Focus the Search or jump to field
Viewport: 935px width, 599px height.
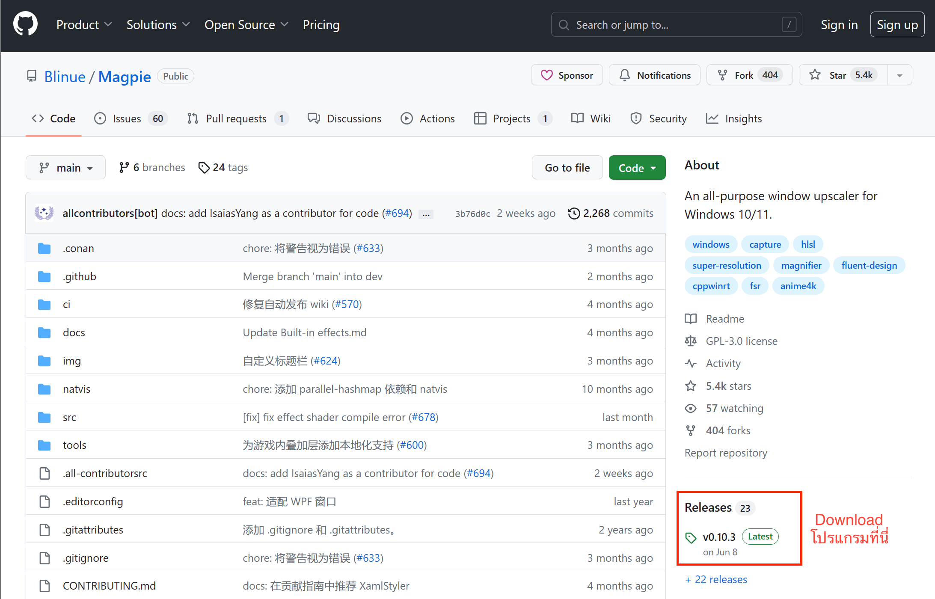(x=677, y=25)
